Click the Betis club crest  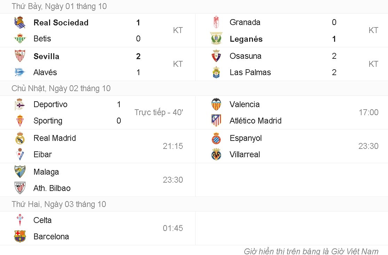click(x=20, y=39)
